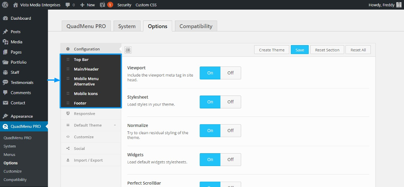Click the Pages icon in sidebar
Screen dimensions: 404x187
coord(5,52)
